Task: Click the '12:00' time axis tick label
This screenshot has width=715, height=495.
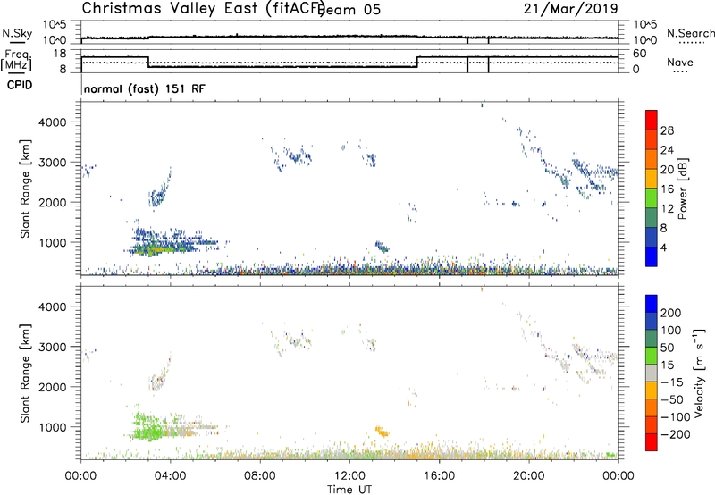Action: pyautogui.click(x=349, y=476)
